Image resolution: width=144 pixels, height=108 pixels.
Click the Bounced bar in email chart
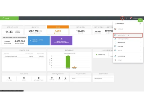[x=74, y=67]
